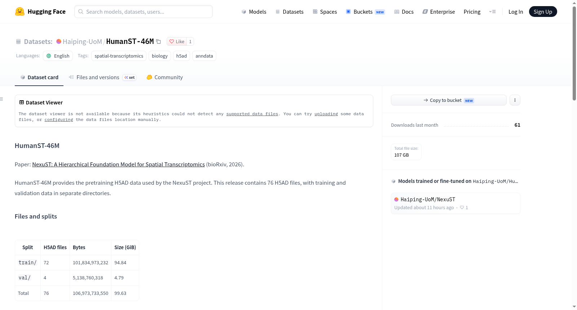Open the Docs navigation item

[x=404, y=12]
